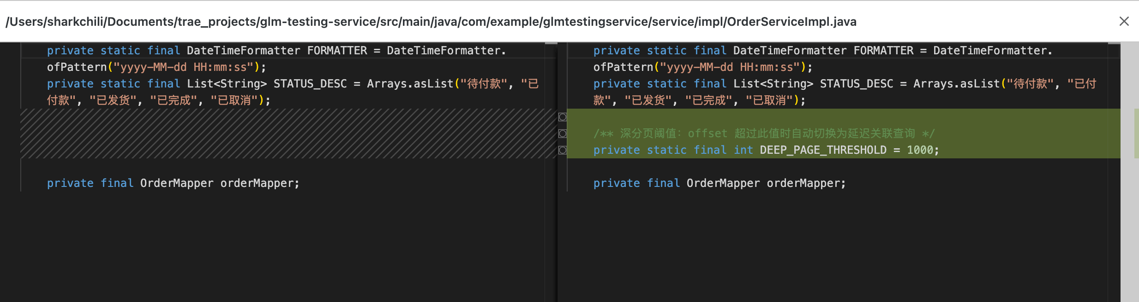Click the value 1000 in the added line
Image resolution: width=1139 pixels, height=302 pixels.
(920, 150)
